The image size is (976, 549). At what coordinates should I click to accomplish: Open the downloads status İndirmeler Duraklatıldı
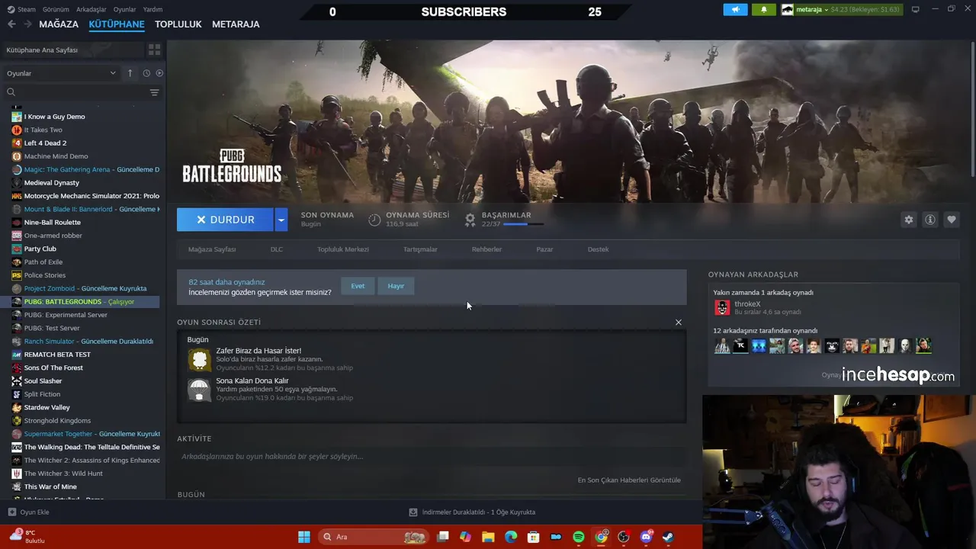tap(473, 512)
